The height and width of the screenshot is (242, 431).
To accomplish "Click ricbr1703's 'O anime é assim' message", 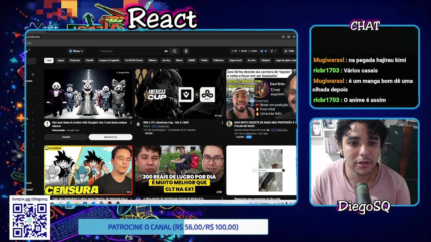I will click(x=350, y=100).
